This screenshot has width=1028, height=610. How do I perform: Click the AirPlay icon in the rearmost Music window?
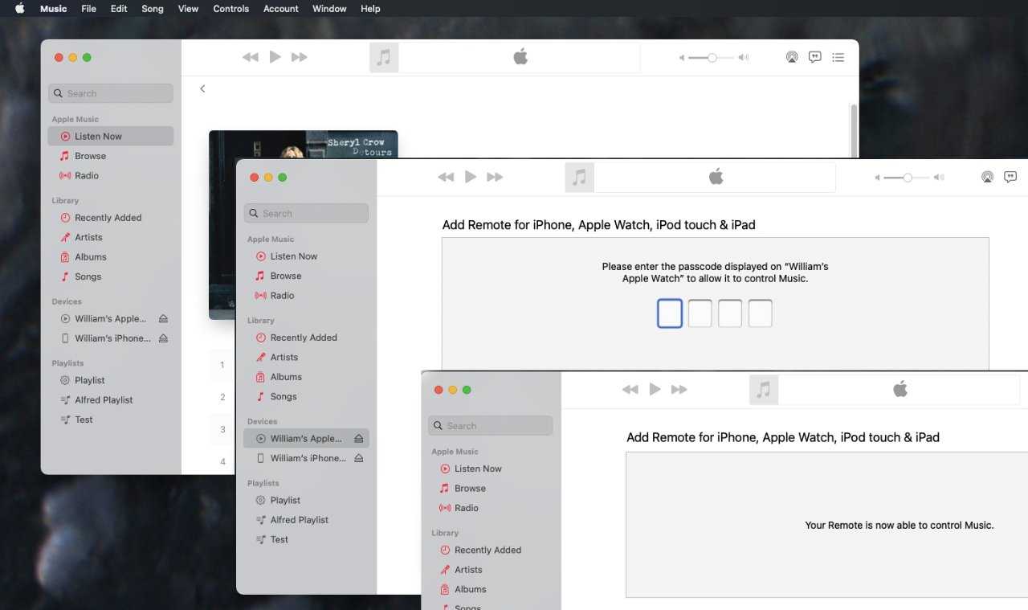point(792,57)
